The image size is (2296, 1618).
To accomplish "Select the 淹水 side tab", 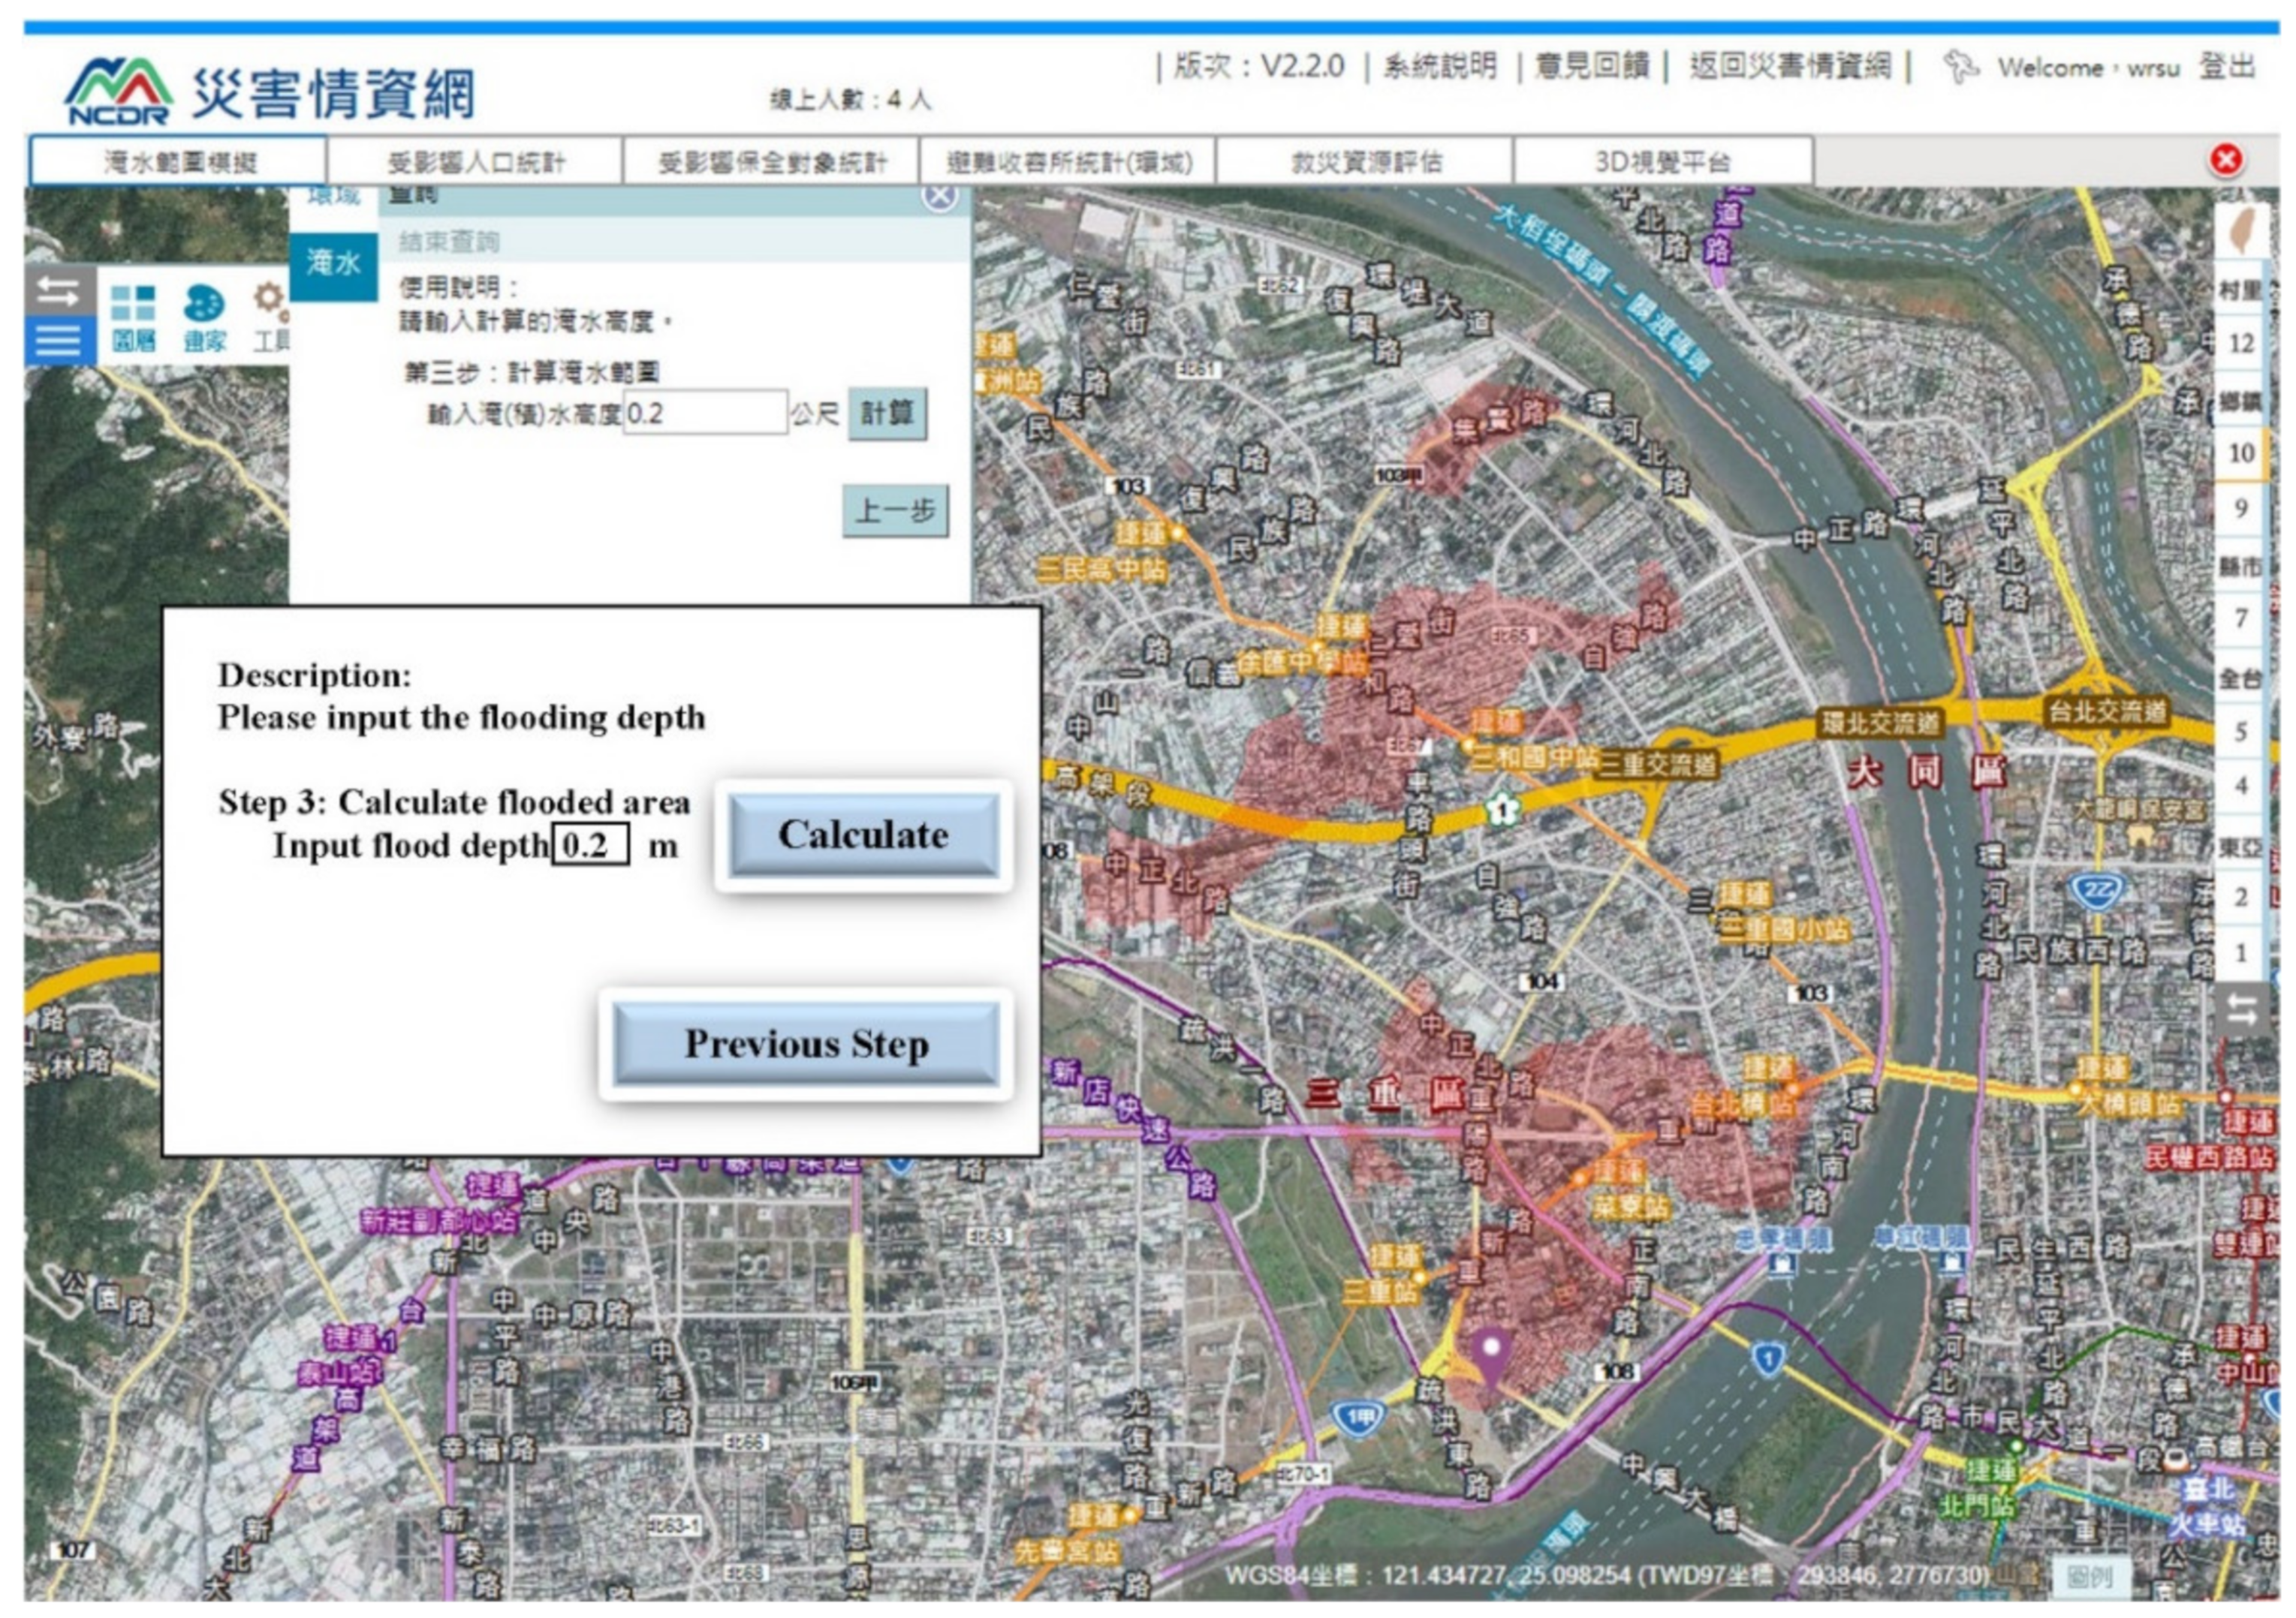I will (333, 264).
